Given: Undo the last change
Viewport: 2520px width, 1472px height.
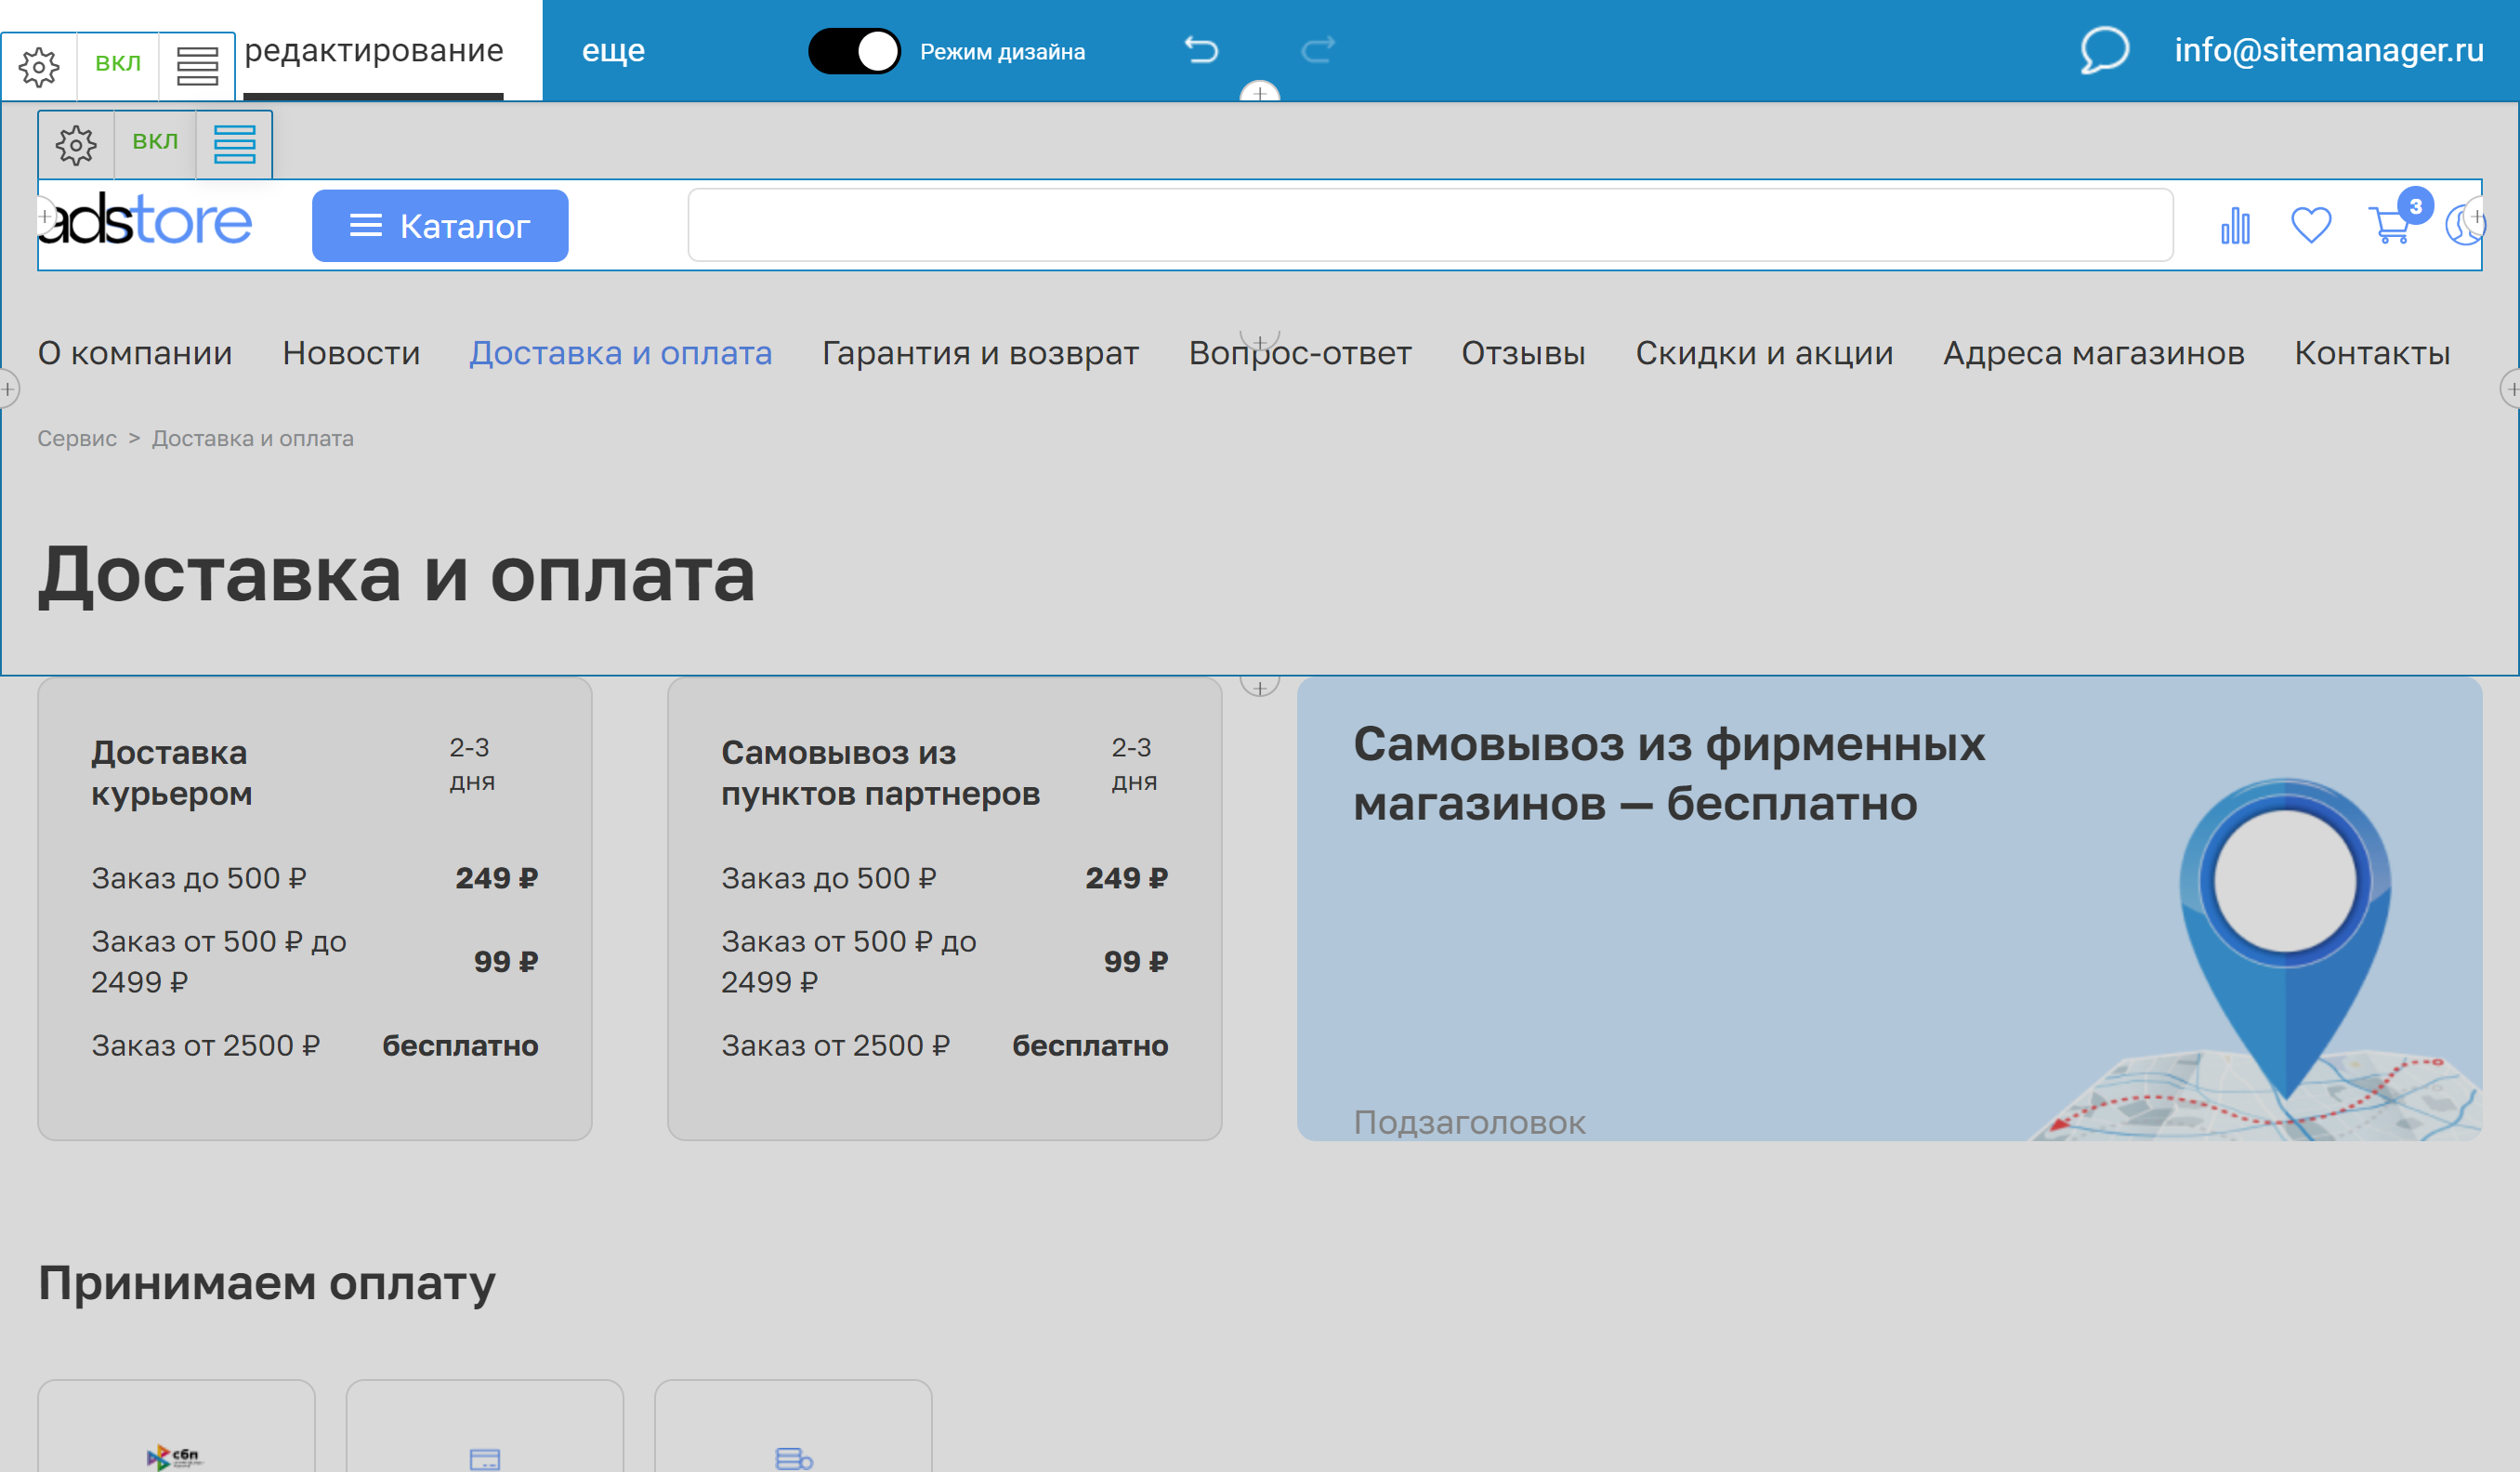Looking at the screenshot, I should click(x=1202, y=49).
